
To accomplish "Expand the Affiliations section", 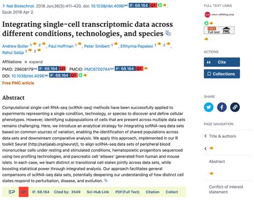I will click(33, 62).
